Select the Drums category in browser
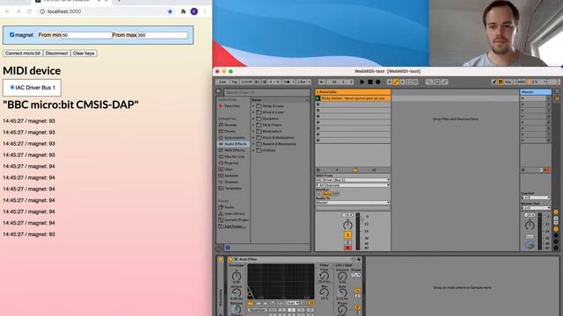The width and height of the screenshot is (563, 316). tap(230, 132)
